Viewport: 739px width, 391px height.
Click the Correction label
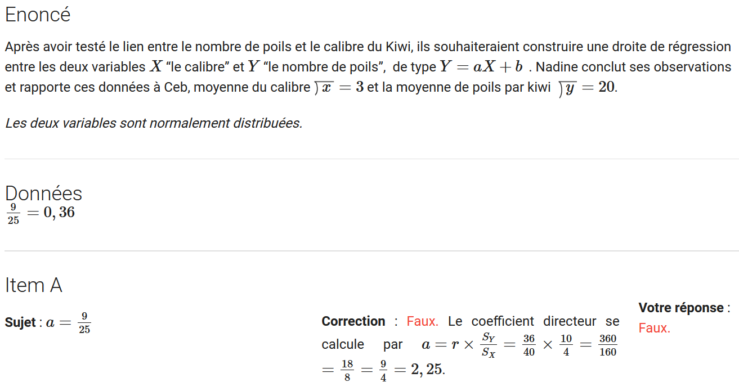(x=353, y=321)
